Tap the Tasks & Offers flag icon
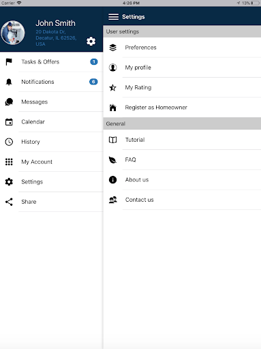 coord(9,62)
